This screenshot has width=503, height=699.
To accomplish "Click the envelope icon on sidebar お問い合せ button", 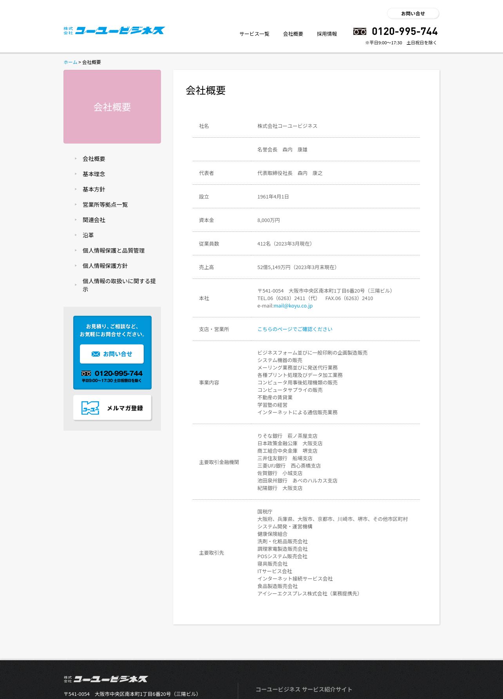I will pos(96,354).
